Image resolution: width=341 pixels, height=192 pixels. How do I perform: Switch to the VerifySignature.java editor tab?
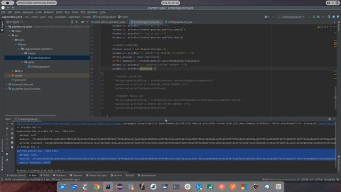coord(180,22)
